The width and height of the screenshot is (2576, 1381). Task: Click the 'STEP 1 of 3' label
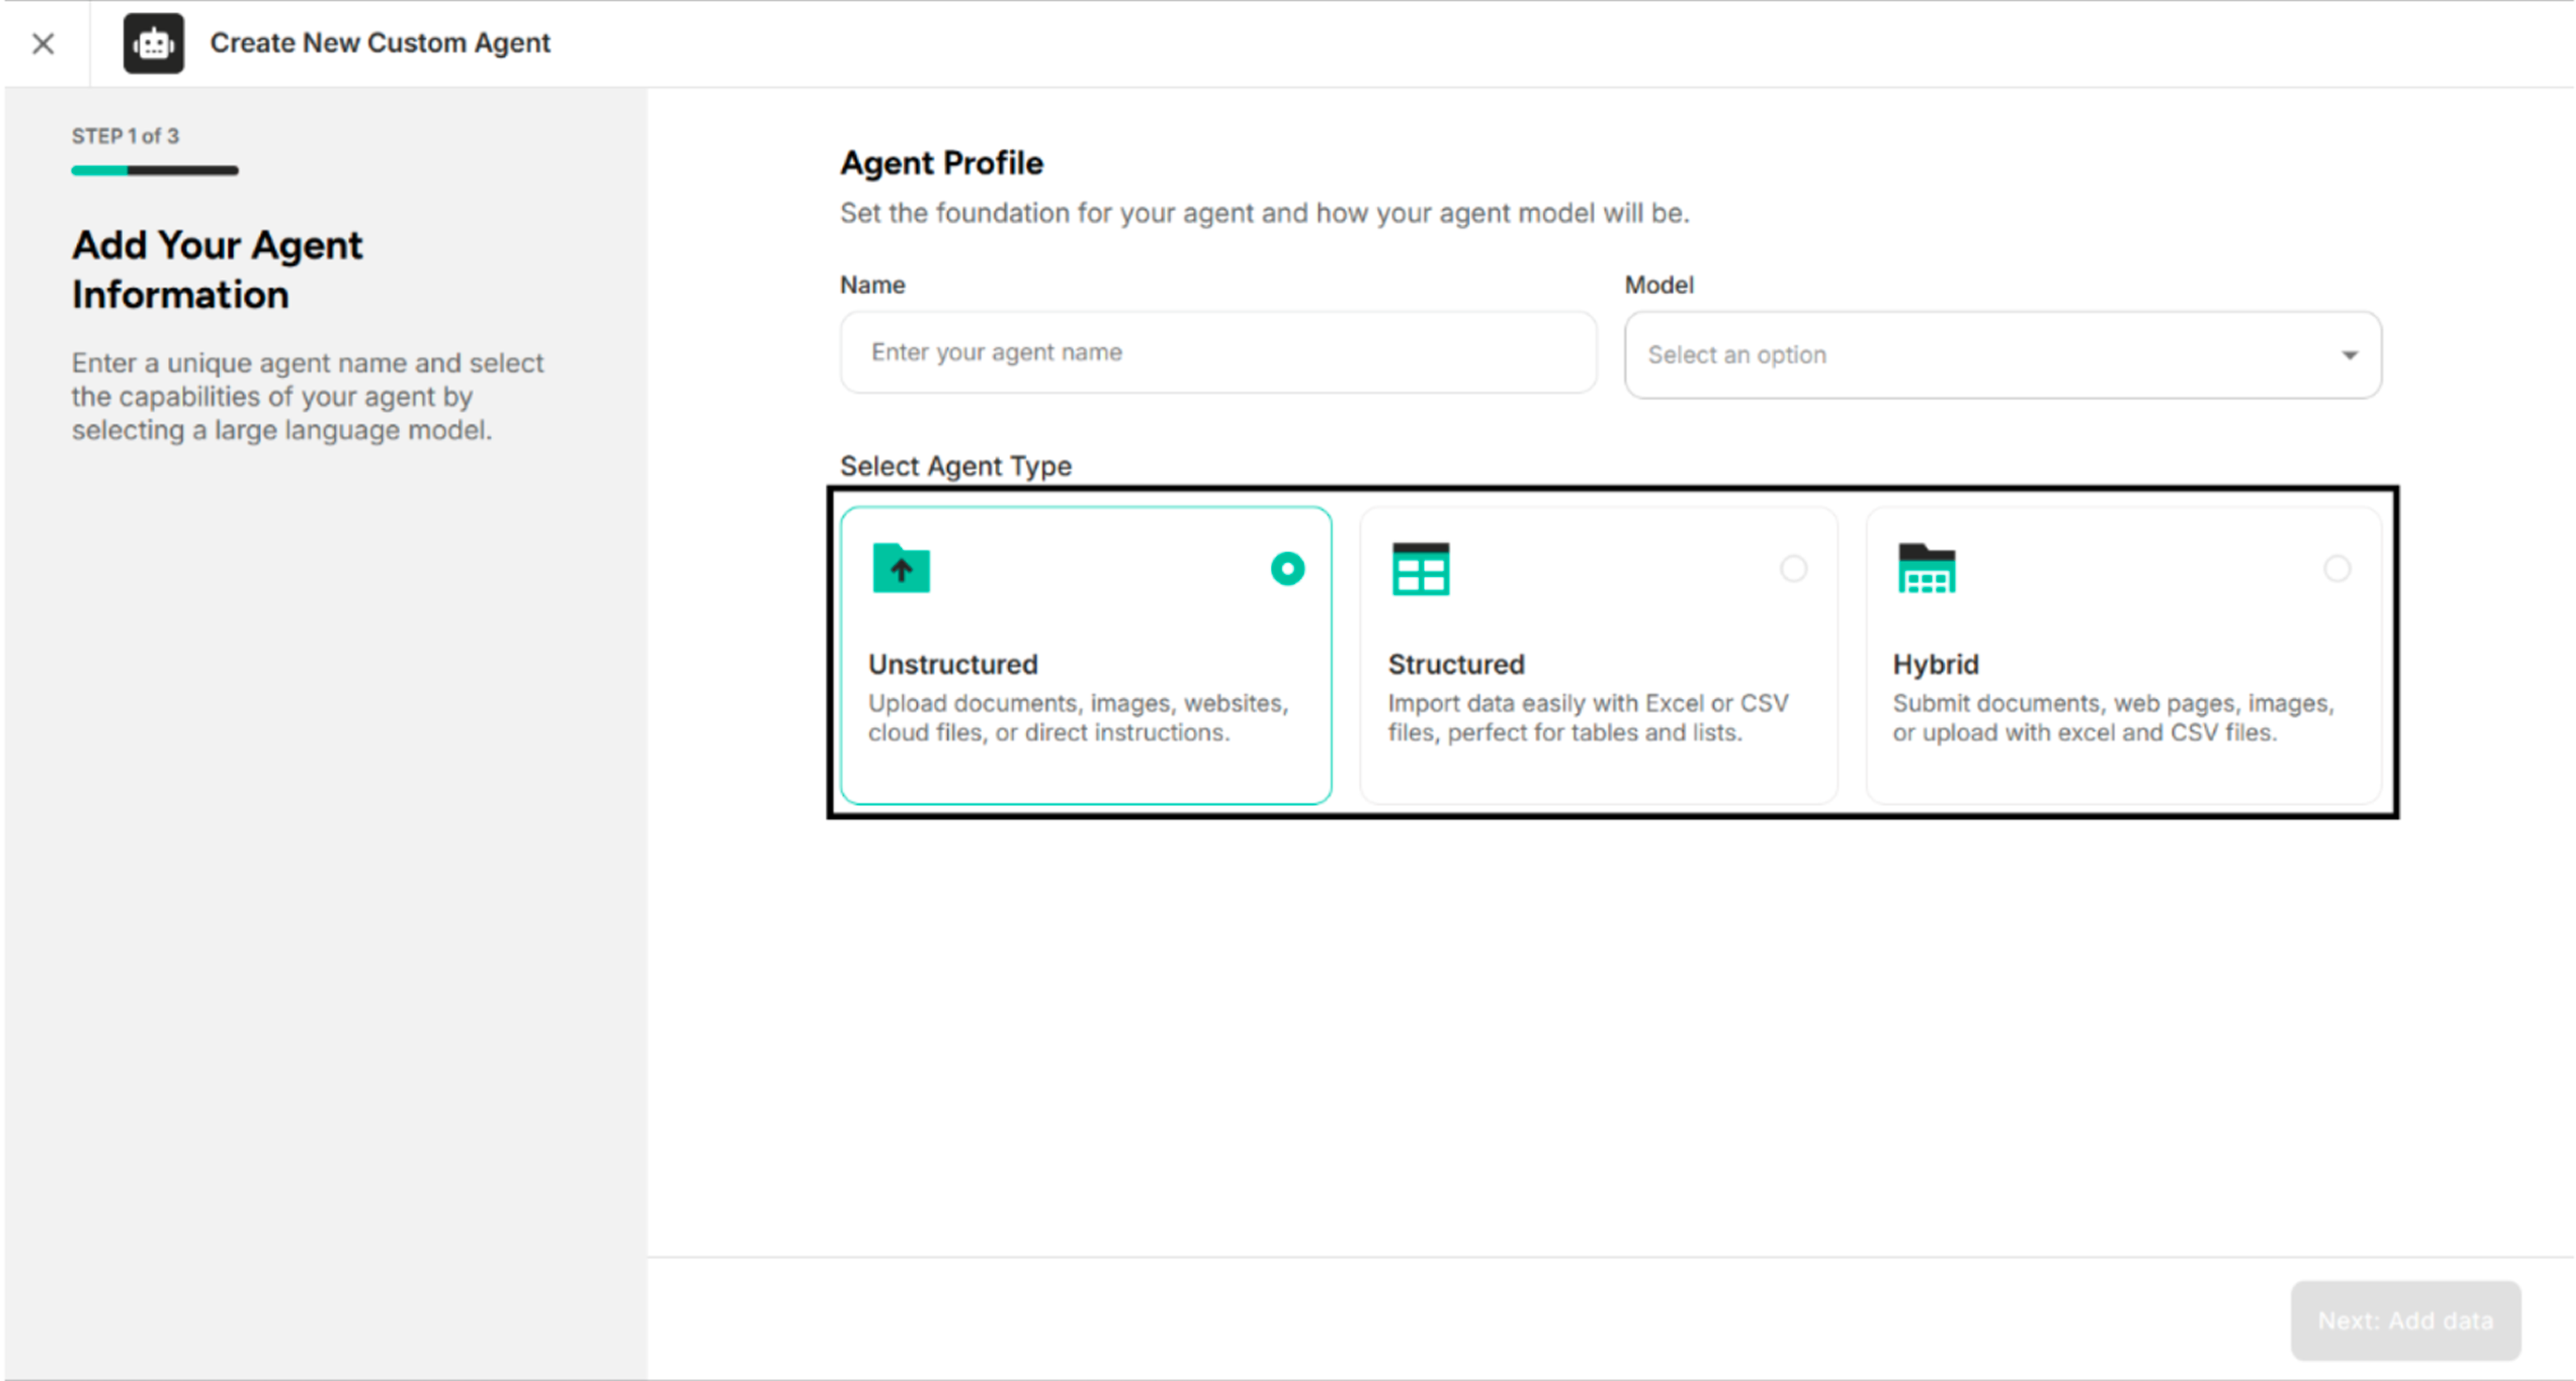coord(125,136)
